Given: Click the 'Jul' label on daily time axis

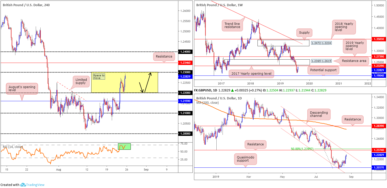Looking at the screenshot, I should coord(316,177).
